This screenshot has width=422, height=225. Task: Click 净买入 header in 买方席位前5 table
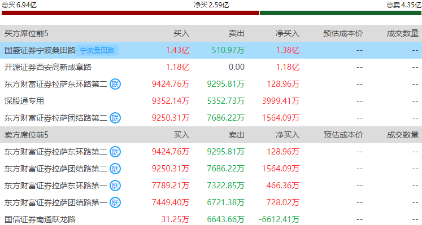click(288, 33)
